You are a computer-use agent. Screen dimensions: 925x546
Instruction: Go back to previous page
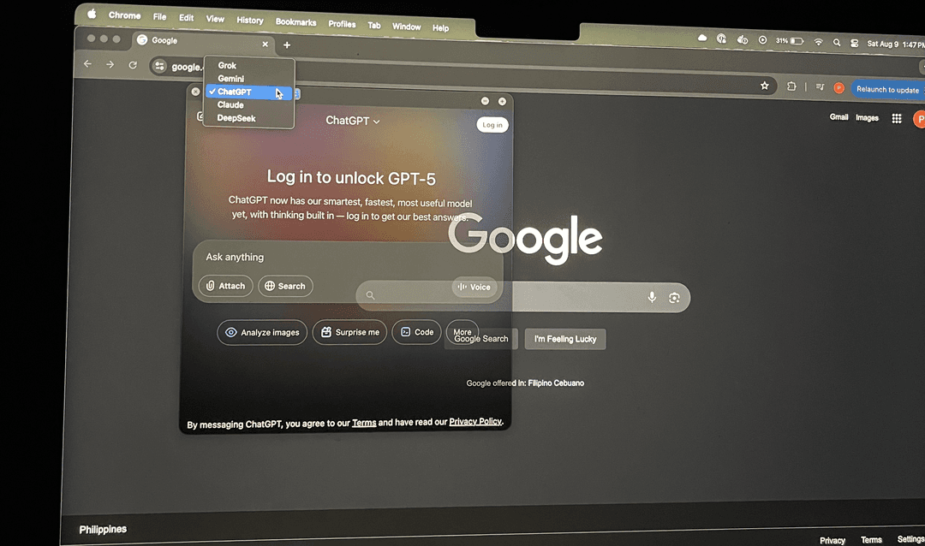pyautogui.click(x=88, y=63)
